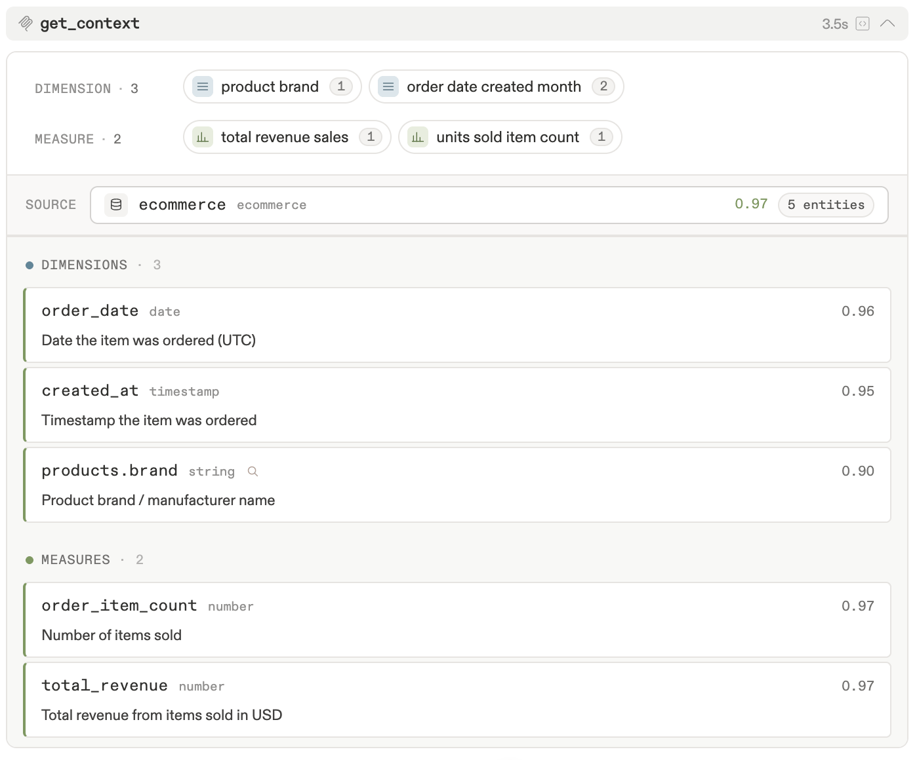Click the count badge 2 on order date created month
Screen dimensions: 917x760
click(603, 86)
